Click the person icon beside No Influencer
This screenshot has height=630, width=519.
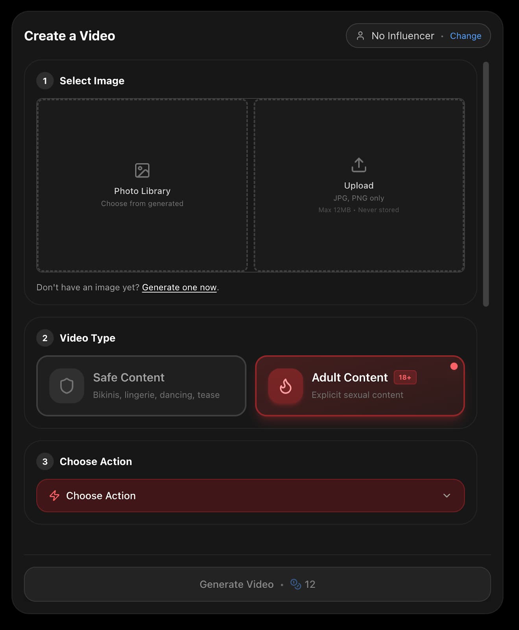[x=360, y=36]
